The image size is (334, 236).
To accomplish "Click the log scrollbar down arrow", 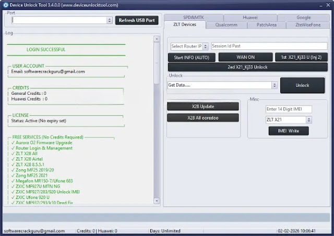I will (157, 201).
